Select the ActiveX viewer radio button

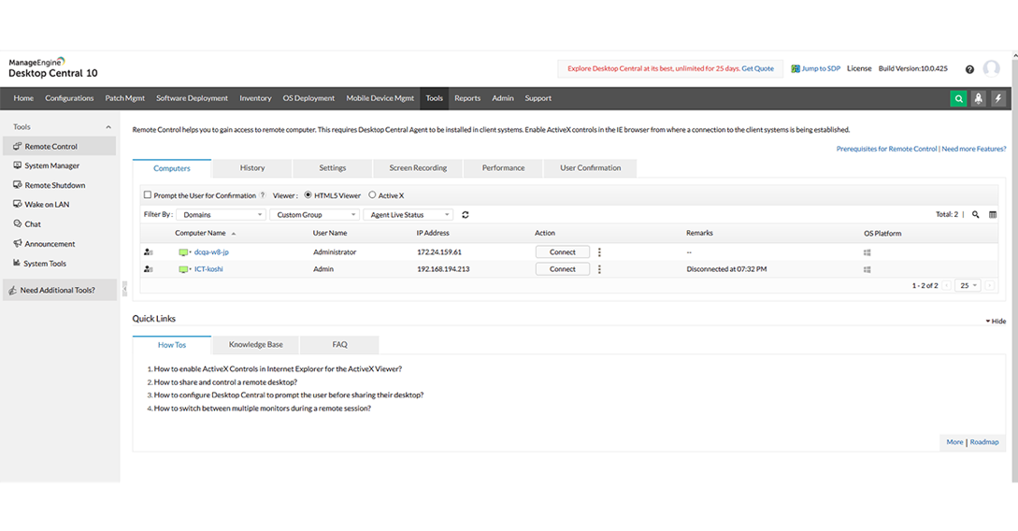(x=372, y=194)
